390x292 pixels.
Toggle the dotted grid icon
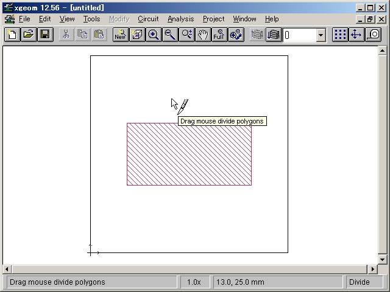[340, 35]
